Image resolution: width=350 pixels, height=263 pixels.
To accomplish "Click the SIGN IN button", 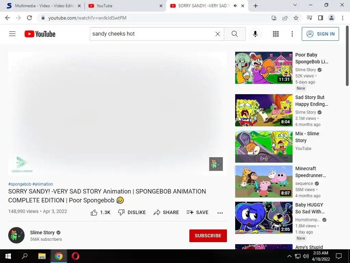I will pyautogui.click(x=320, y=34).
